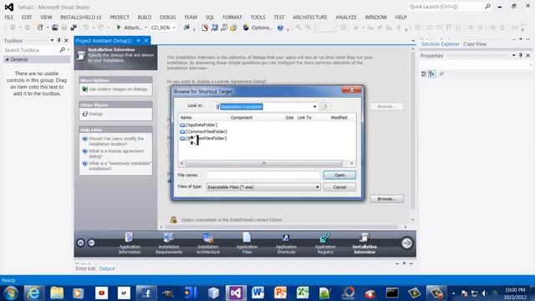Screen dimensions: 535x301
Task: Open the INSTALLSHIELD LE menu
Action: (81, 17)
